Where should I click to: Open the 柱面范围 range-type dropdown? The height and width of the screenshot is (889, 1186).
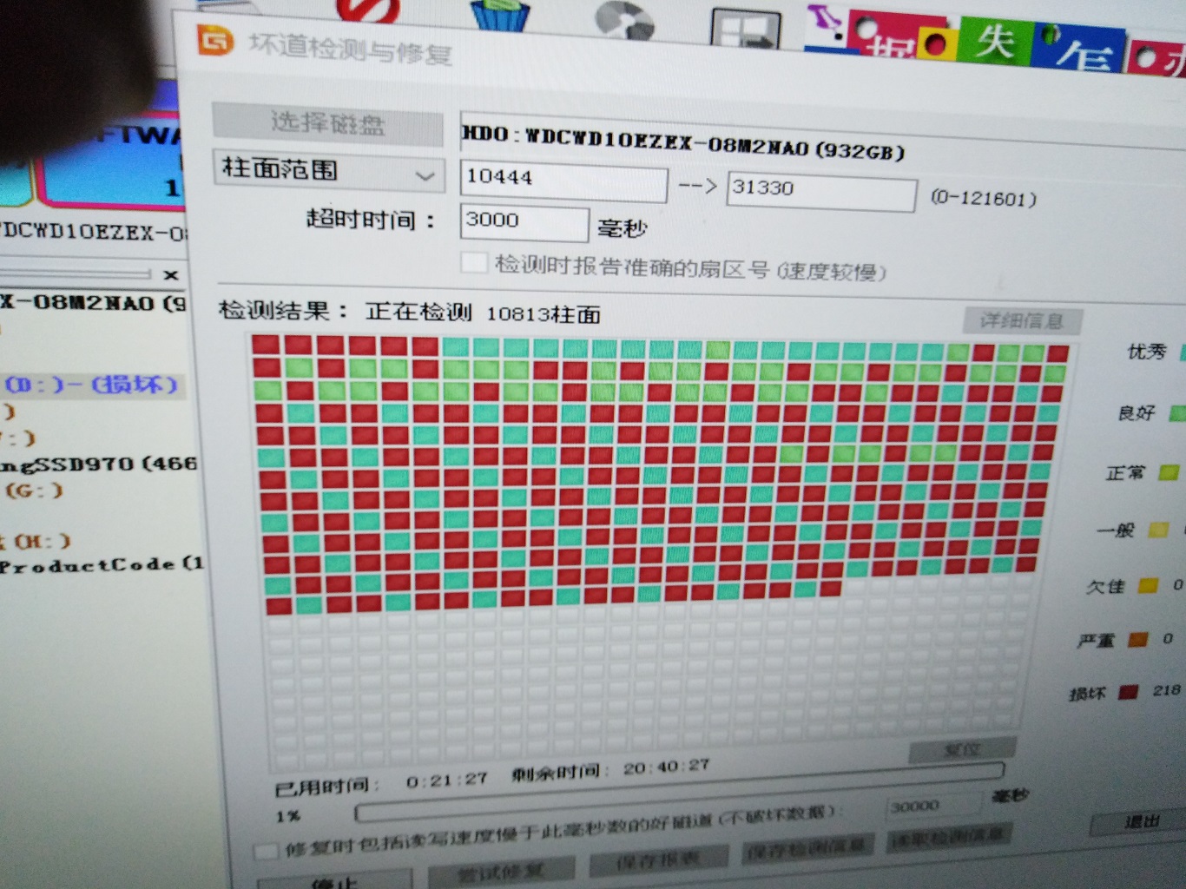point(328,170)
